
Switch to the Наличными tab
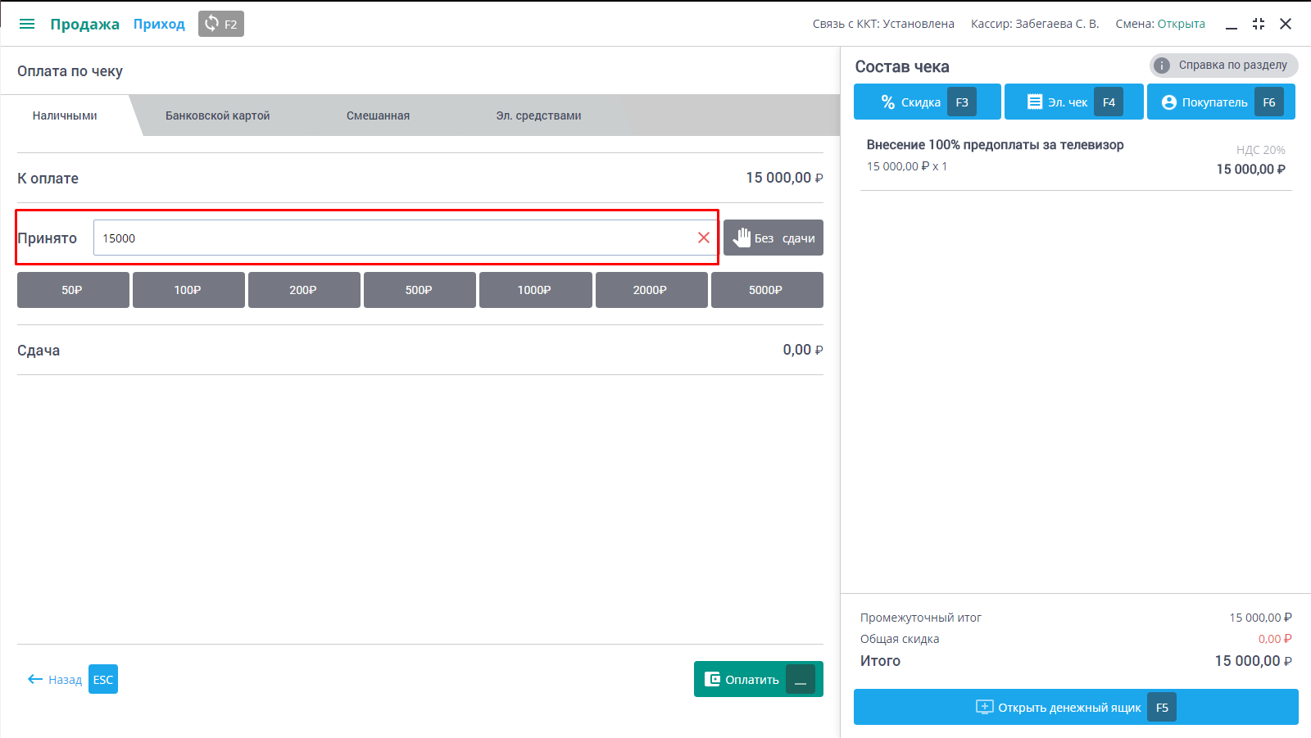coord(65,115)
